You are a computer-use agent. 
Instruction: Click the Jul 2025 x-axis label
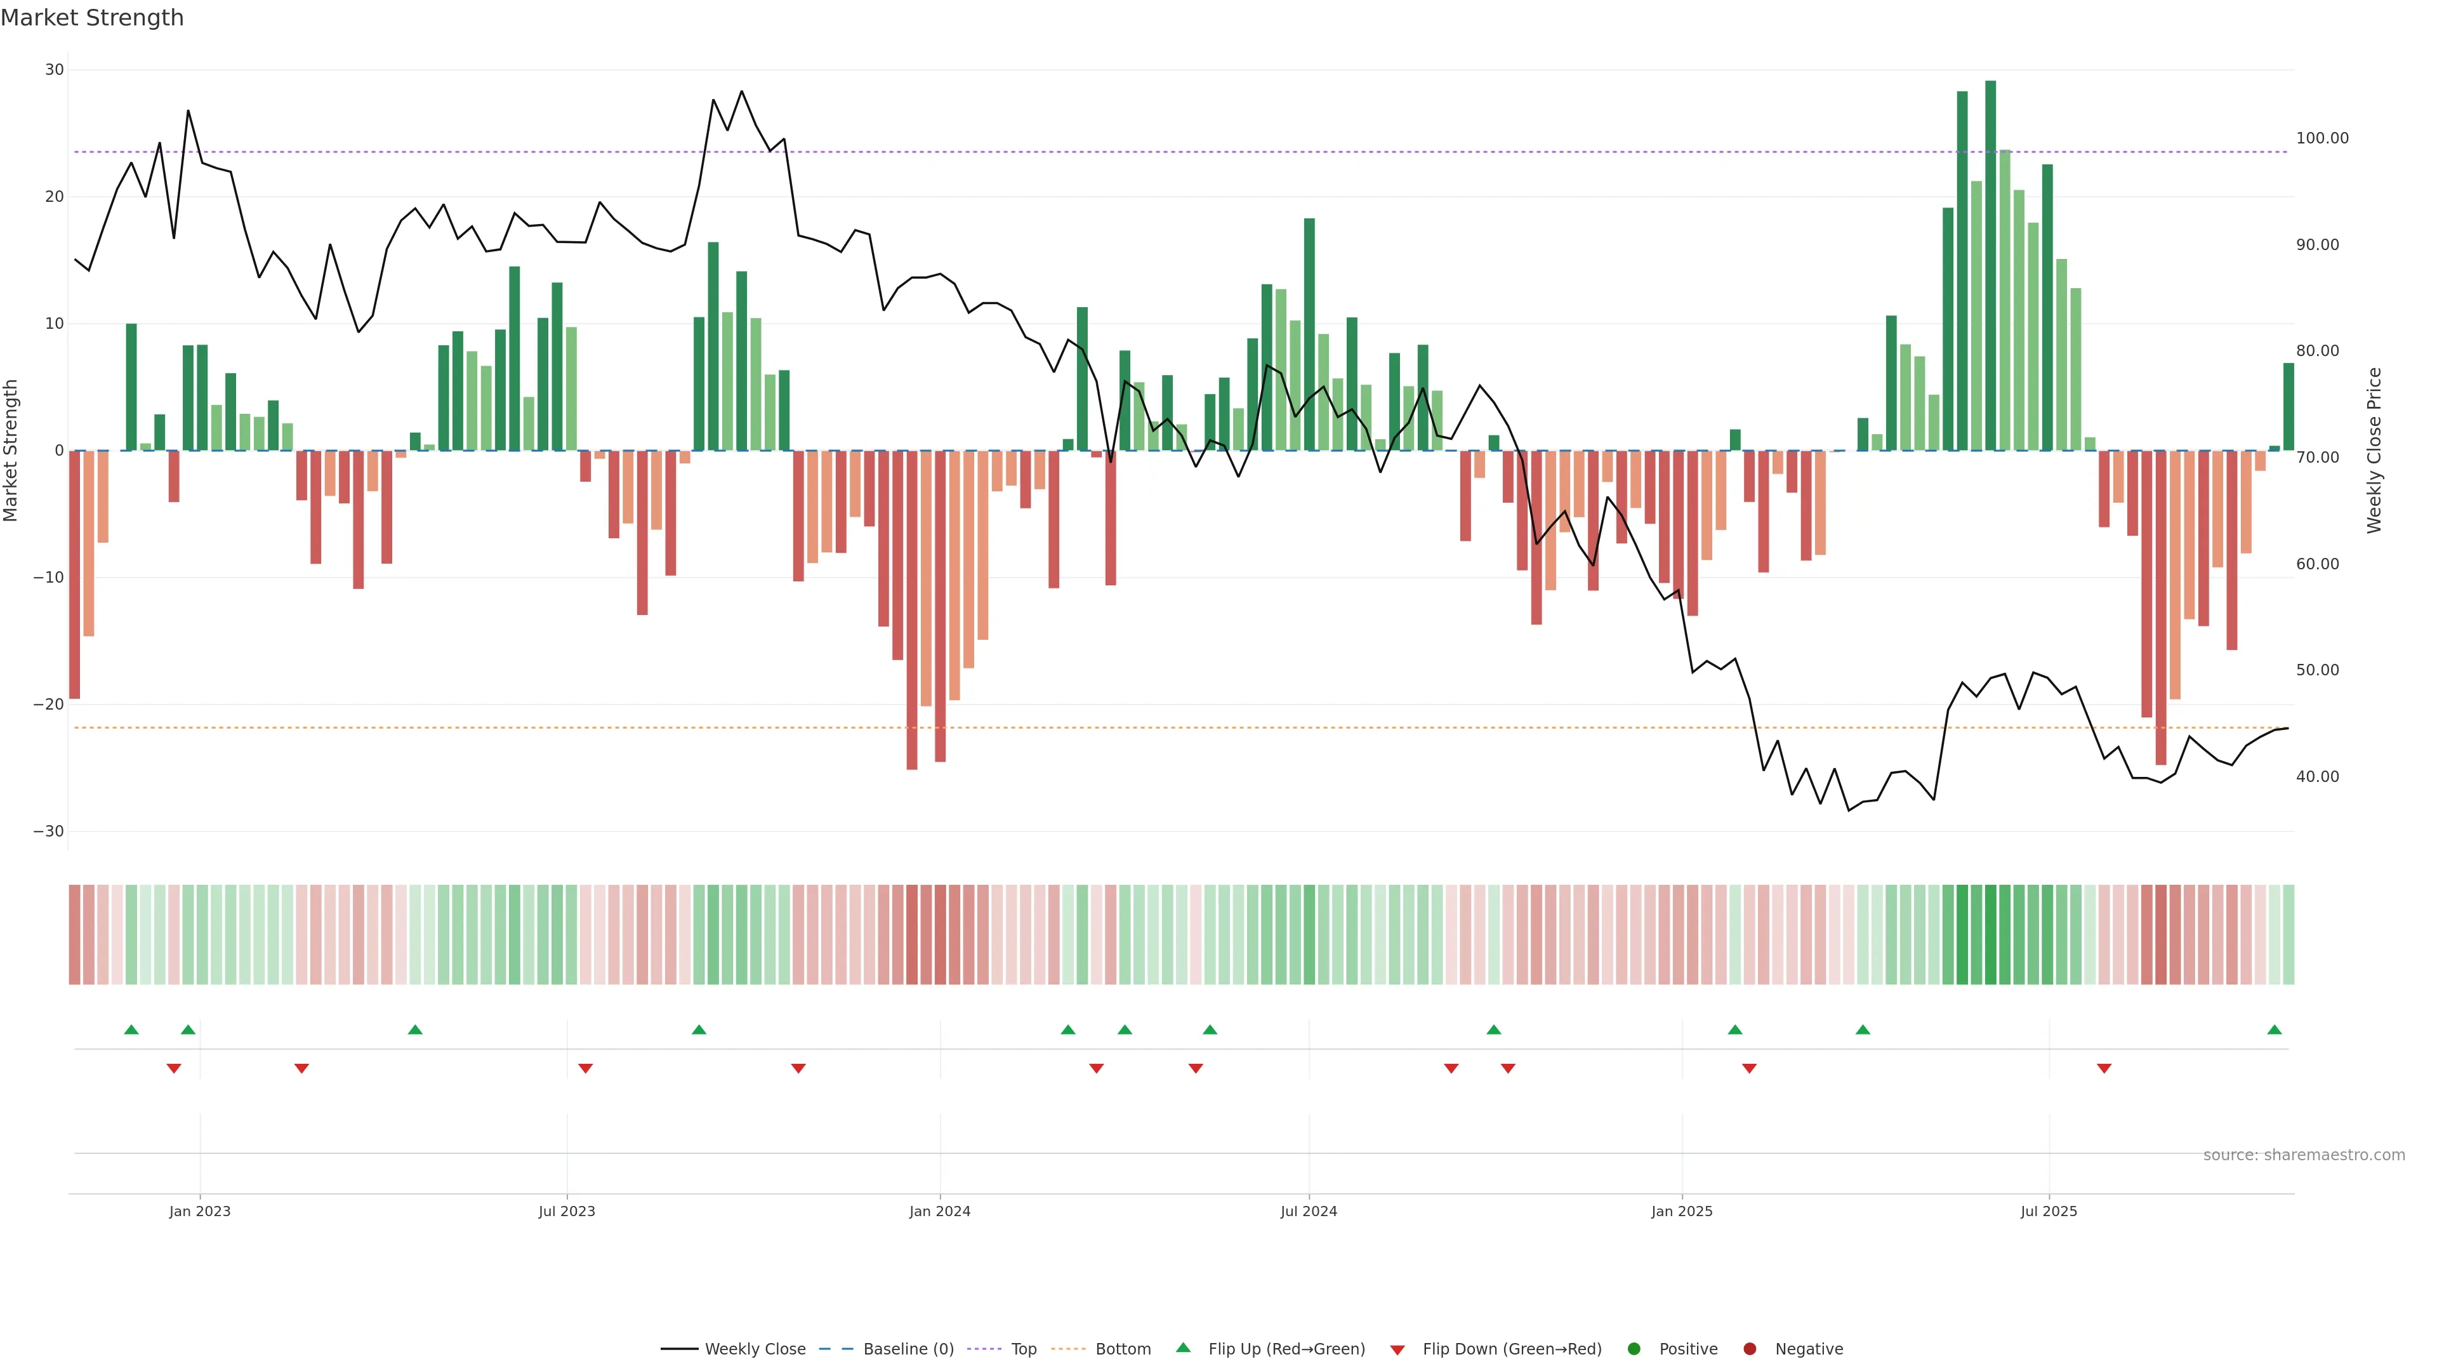pyautogui.click(x=2048, y=1211)
